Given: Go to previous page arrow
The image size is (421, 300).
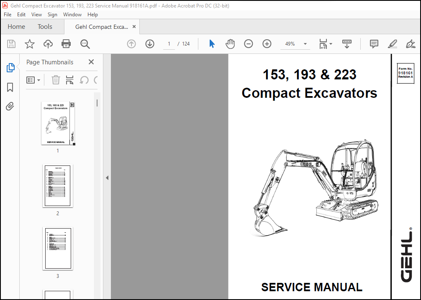Looking at the screenshot, I should (x=131, y=44).
